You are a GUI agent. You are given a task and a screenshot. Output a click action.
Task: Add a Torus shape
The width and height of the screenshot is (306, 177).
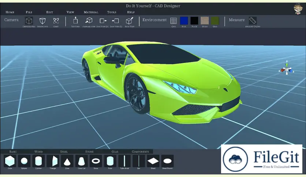click(96, 161)
